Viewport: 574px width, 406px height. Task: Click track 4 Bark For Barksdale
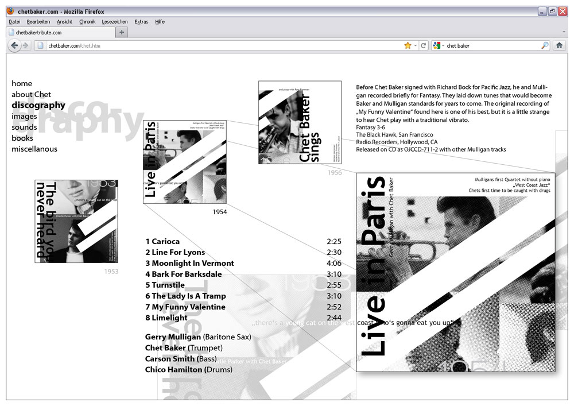click(x=184, y=274)
